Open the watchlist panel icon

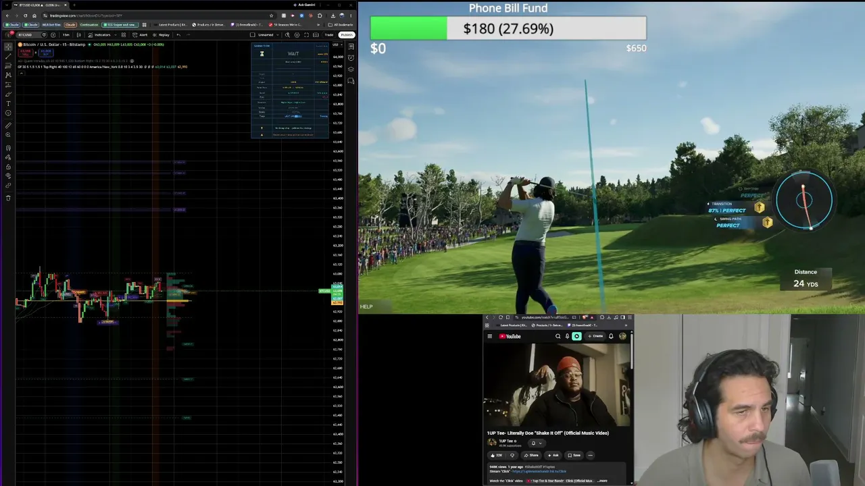(x=351, y=47)
